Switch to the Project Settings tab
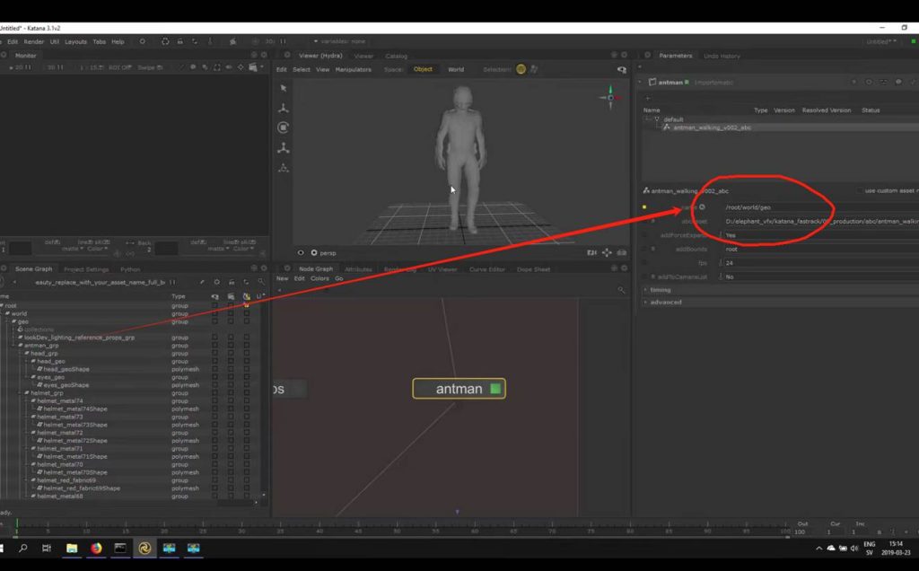Image resolution: width=919 pixels, height=571 pixels. [86, 269]
